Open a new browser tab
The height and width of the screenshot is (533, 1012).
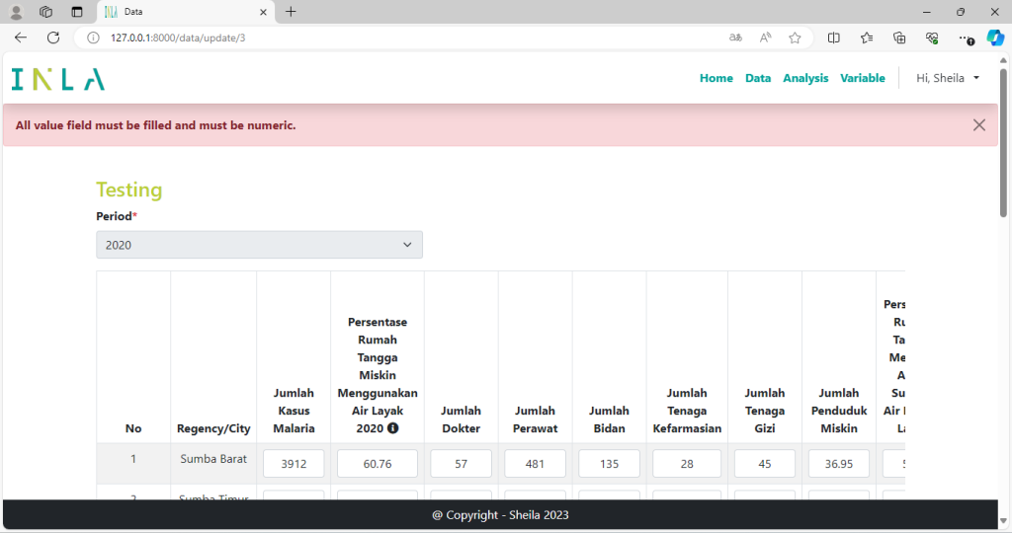(292, 12)
